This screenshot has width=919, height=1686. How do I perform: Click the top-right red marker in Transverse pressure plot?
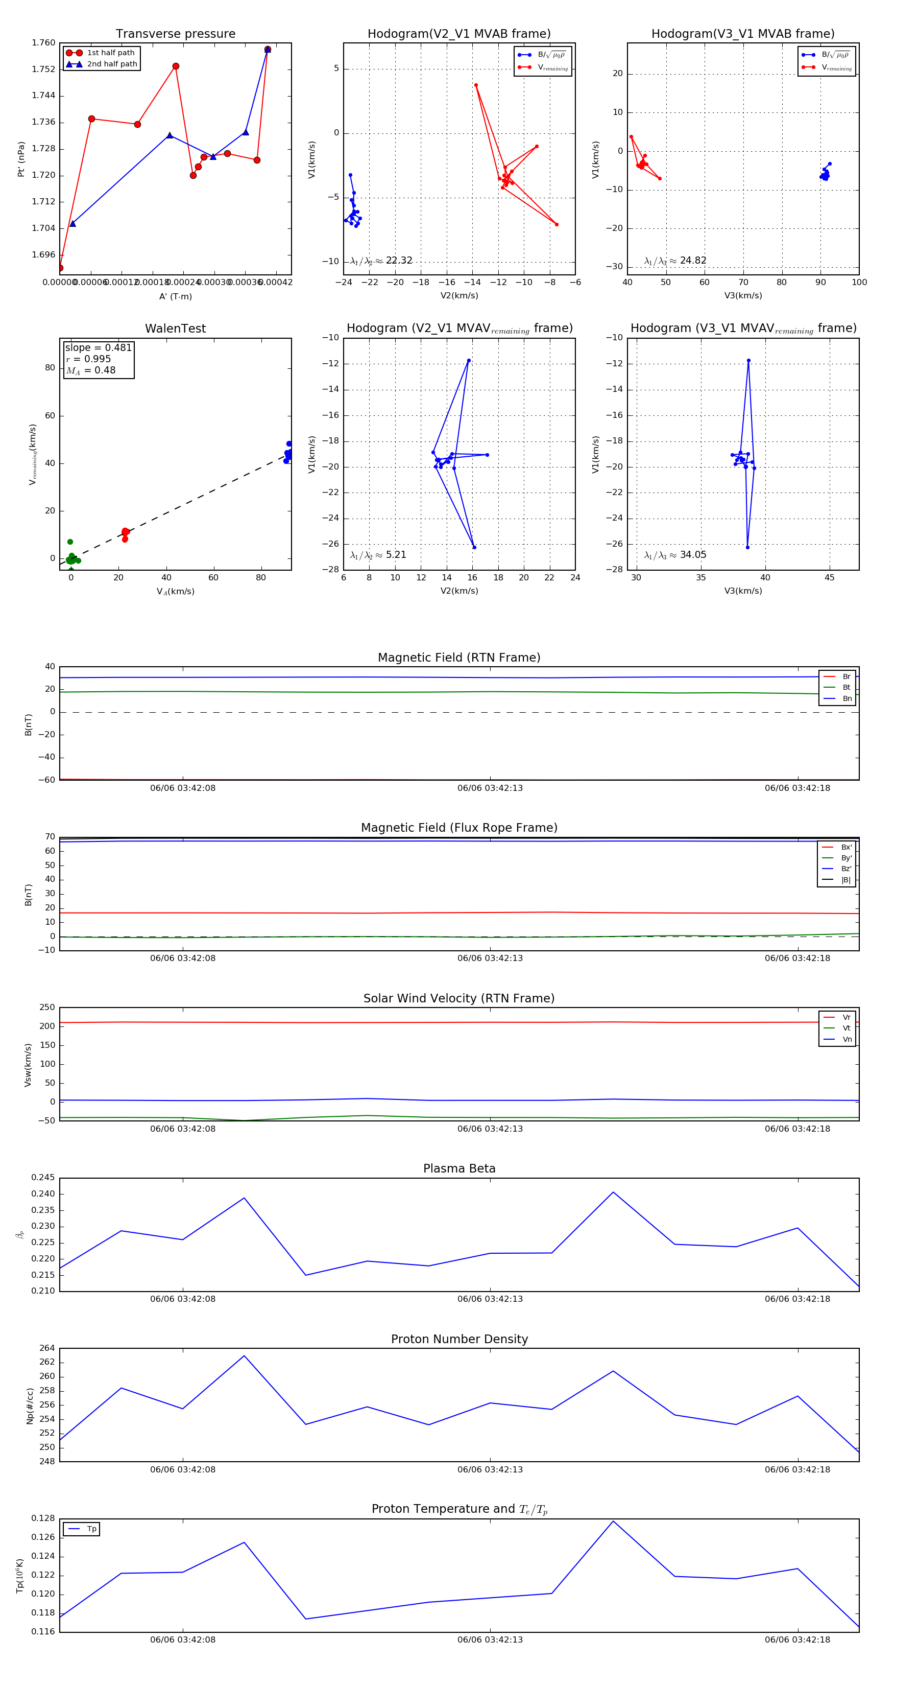pos(268,49)
